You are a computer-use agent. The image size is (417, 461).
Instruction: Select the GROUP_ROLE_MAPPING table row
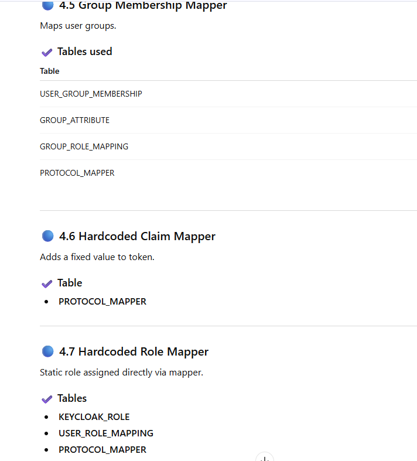click(x=84, y=146)
